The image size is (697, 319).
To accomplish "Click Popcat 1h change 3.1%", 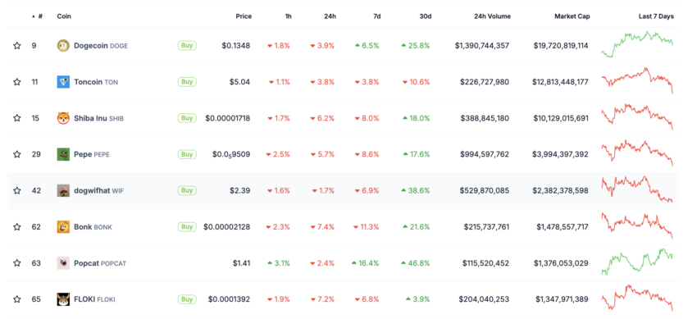I will (x=279, y=263).
